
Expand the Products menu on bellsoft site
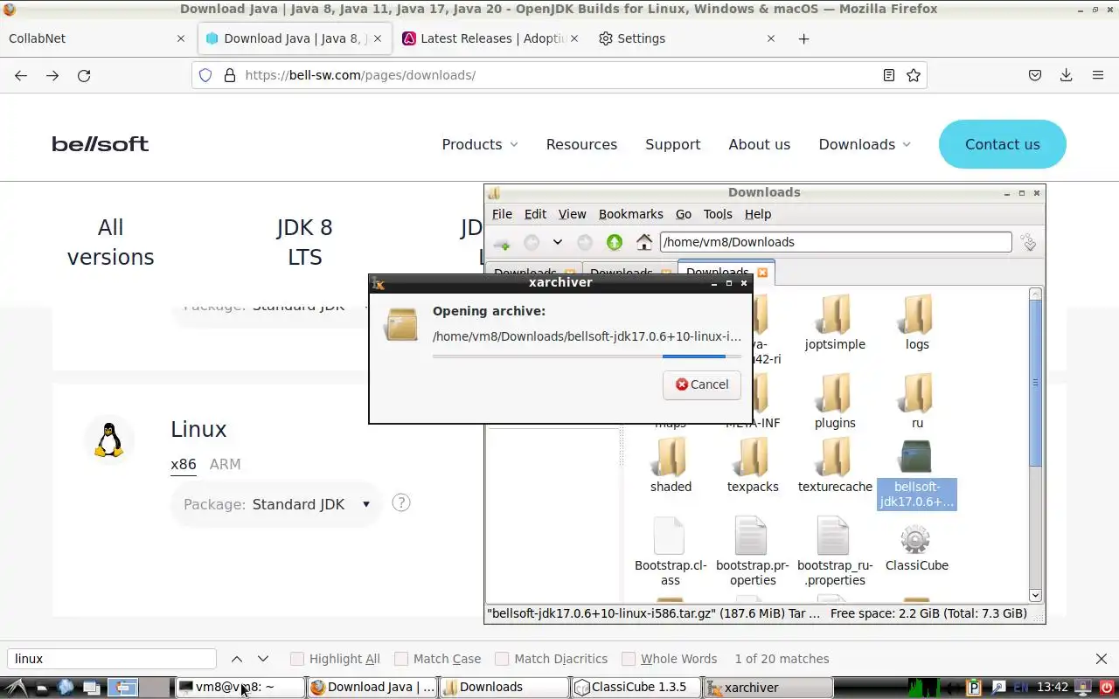coord(480,144)
